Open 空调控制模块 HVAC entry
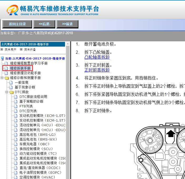 37,177
